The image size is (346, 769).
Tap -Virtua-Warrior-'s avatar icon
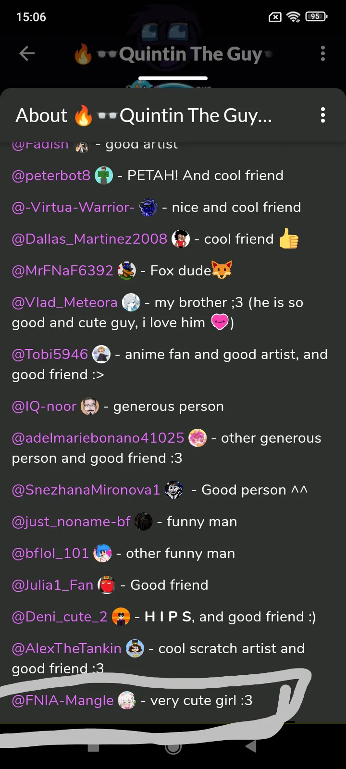click(148, 207)
